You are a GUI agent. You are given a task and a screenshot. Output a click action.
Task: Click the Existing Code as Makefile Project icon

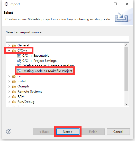tap(19, 71)
